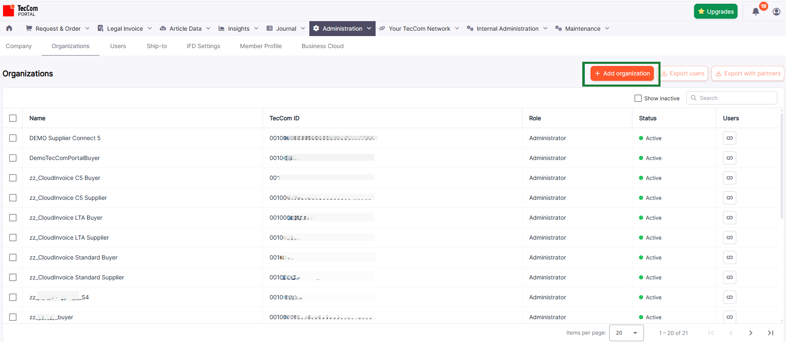Screen dimensions: 786x342
Task: Click the TecCom Portal logo
Action: pos(20,10)
